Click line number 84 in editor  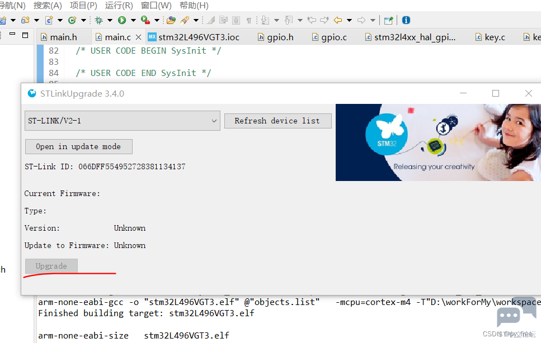(x=54, y=73)
